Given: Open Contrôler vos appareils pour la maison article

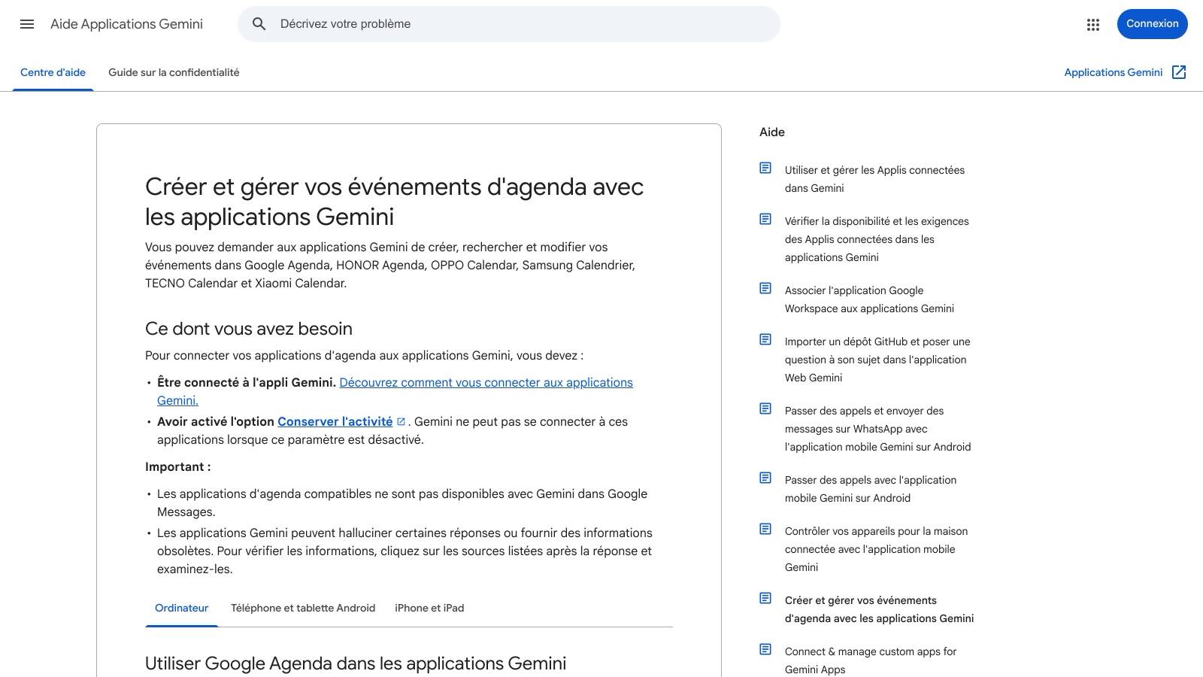Looking at the screenshot, I should (x=876, y=549).
